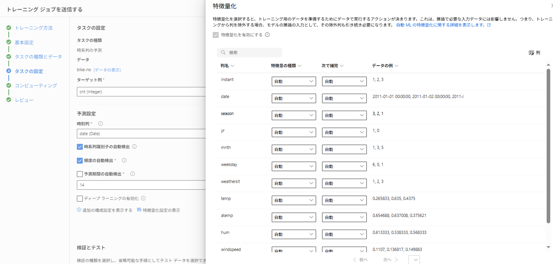
Task: Select the 基本設定 step in the sidebar
Action: 25,42
